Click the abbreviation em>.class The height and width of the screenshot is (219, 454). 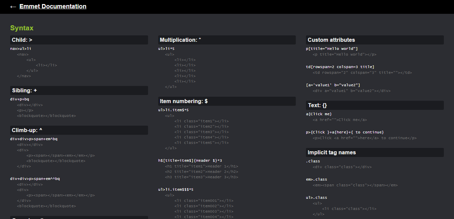click(x=316, y=179)
